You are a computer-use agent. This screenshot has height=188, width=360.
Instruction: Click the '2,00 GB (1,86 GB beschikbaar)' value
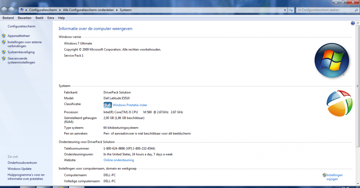coord(124,118)
